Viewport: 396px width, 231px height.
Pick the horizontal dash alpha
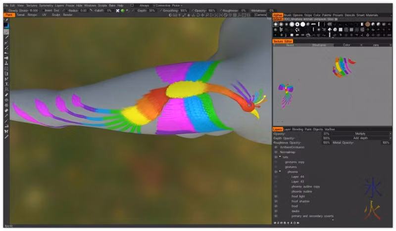pos(313,24)
